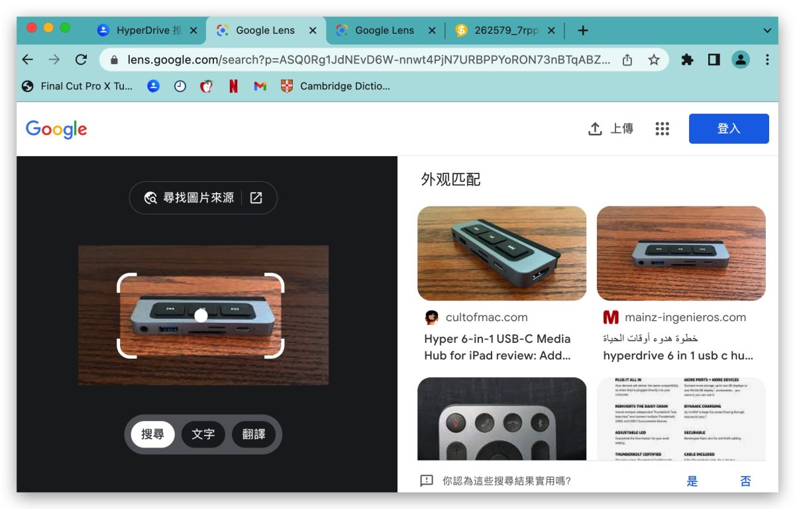
Task: Switch to the second Google Lens tab
Action: (x=384, y=30)
